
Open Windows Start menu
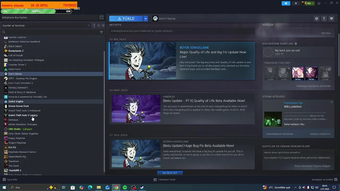tap(4, 188)
